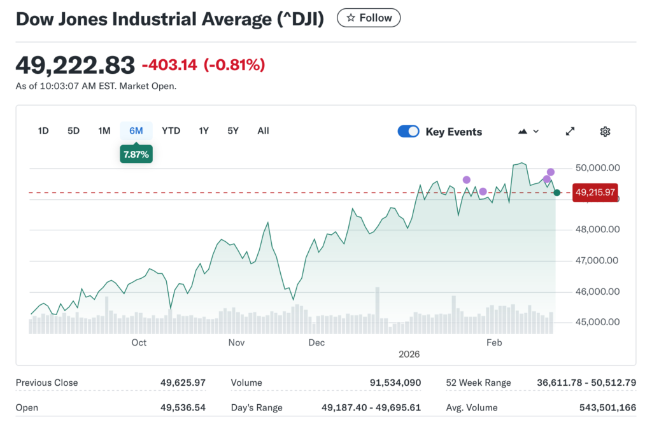Click the green current price dot
Screen dimensions: 652x429
(557, 193)
